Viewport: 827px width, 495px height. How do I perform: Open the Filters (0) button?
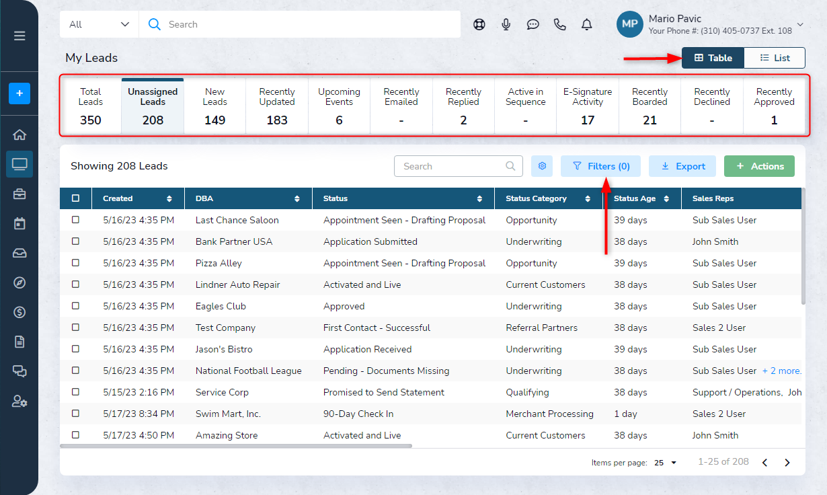(600, 166)
